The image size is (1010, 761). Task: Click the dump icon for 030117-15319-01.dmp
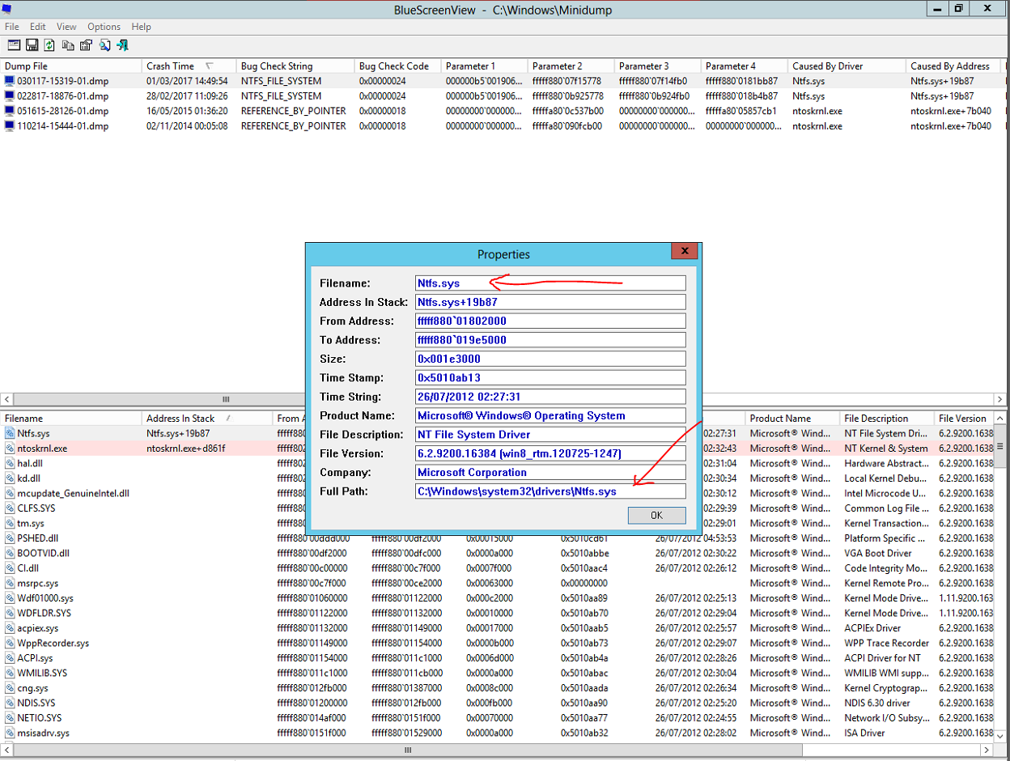(x=10, y=81)
